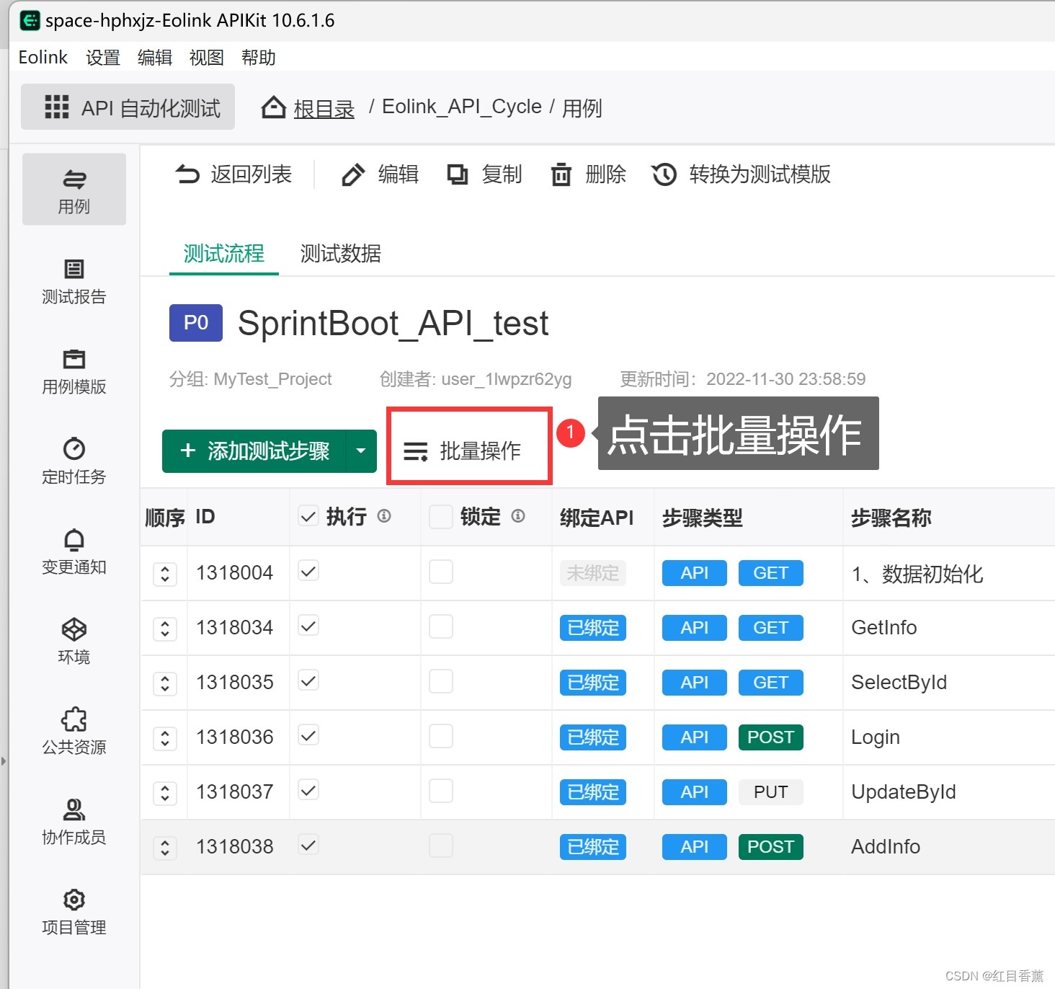Click the info icon next to 执行
The width and height of the screenshot is (1055, 989).
(384, 516)
